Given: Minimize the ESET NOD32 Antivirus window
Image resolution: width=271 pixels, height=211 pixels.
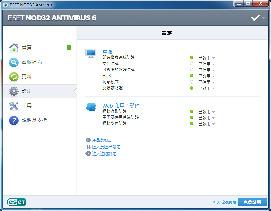Looking at the screenshot, I should (x=239, y=3).
